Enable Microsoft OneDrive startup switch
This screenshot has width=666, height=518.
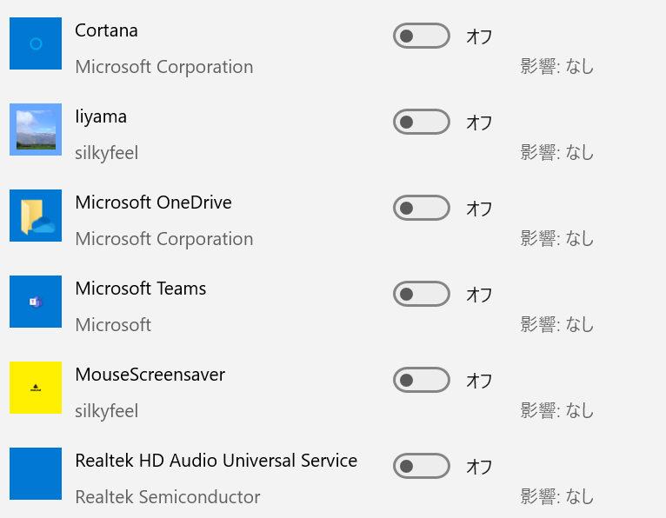click(x=422, y=208)
